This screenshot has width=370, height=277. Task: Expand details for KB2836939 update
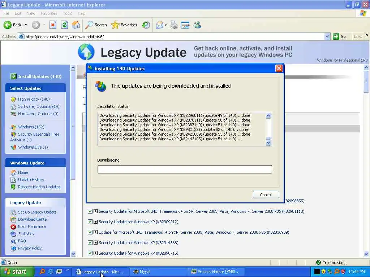point(95,232)
